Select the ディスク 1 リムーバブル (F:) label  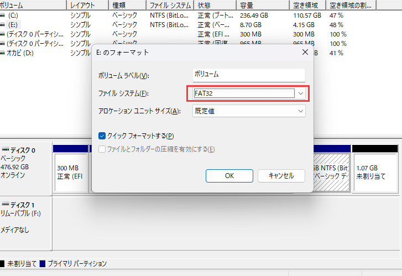20,213
